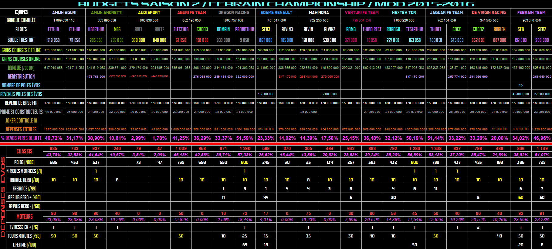Select the 4 ROUES MOTRICES row label
This screenshot has height=249, width=552.
(x=24, y=171)
